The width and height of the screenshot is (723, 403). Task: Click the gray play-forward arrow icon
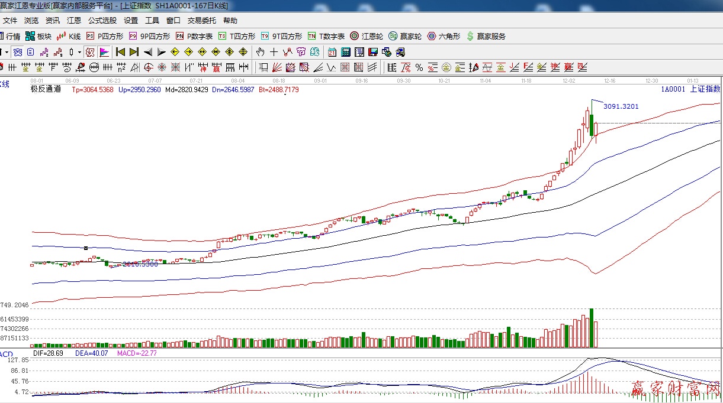tap(161, 52)
